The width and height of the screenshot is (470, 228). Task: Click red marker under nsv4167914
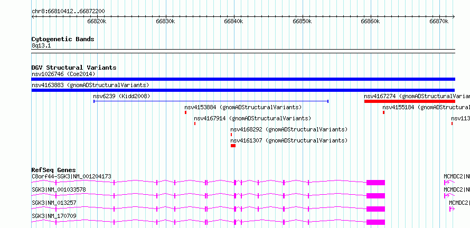[195, 123]
